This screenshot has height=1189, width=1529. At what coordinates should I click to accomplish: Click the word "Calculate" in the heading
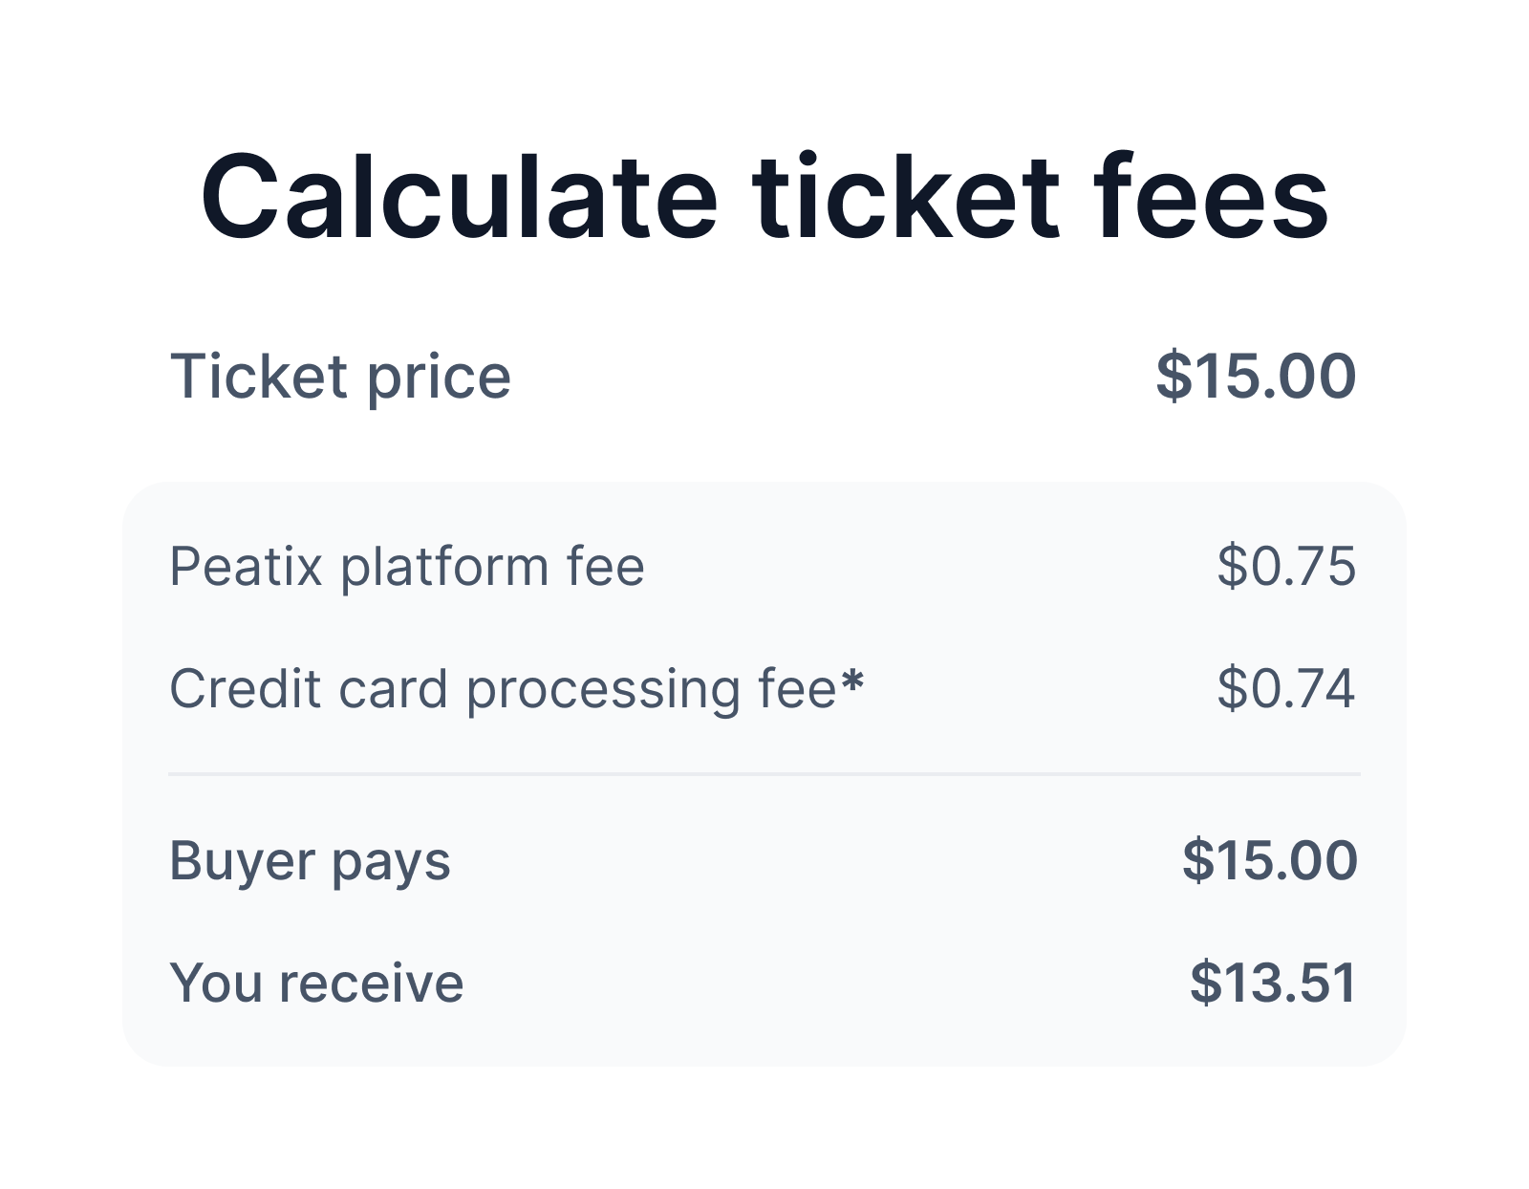pos(459,198)
